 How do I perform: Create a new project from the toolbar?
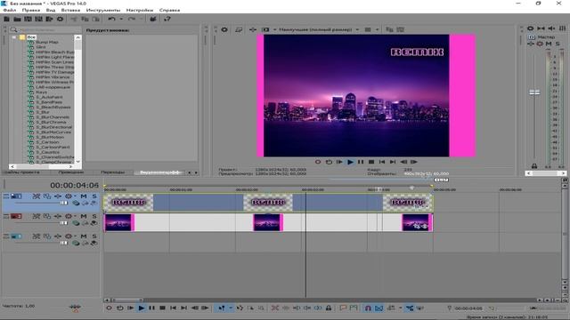pos(6,19)
